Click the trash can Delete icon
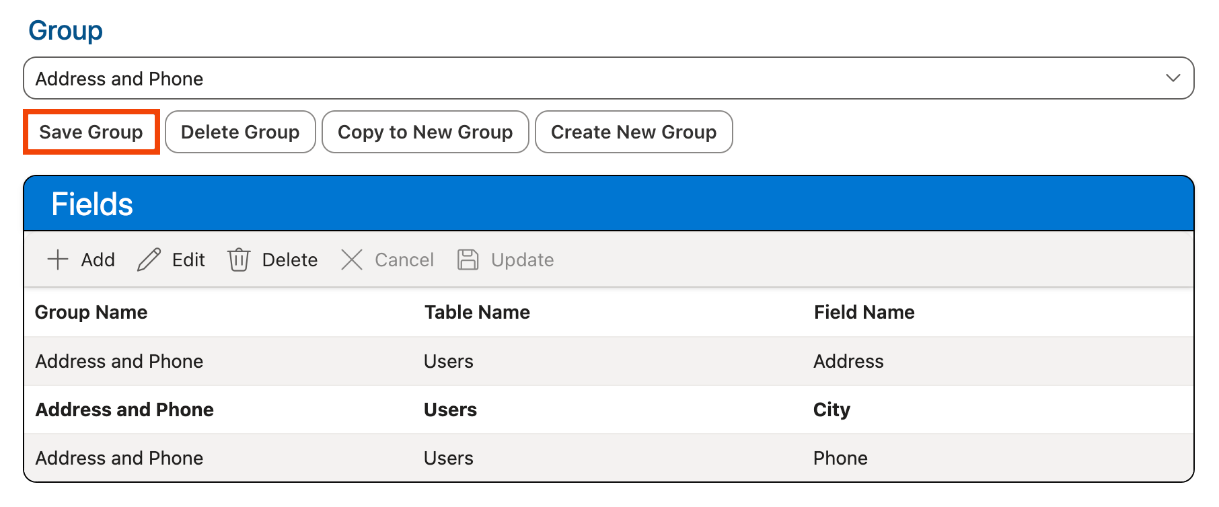The width and height of the screenshot is (1219, 507). pyautogui.click(x=239, y=260)
